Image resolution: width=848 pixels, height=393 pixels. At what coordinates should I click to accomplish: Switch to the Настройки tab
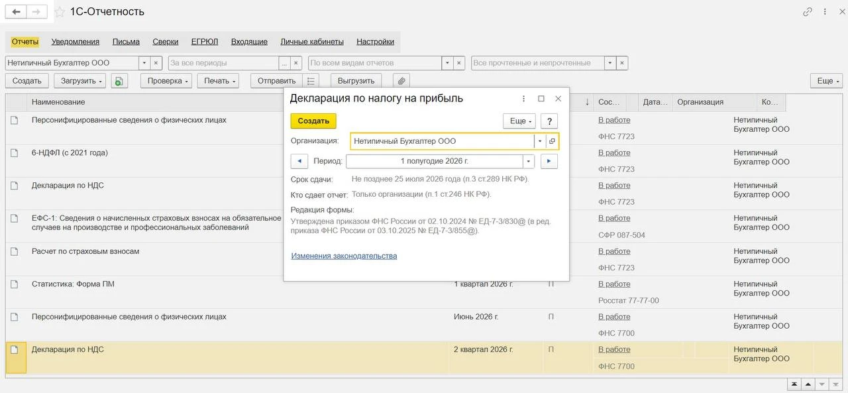pyautogui.click(x=376, y=41)
